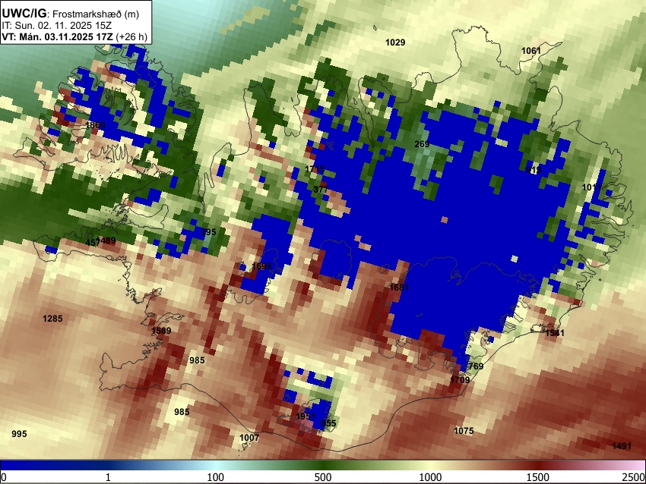
Task: Click the 1709 value on the map
Action: (x=460, y=380)
